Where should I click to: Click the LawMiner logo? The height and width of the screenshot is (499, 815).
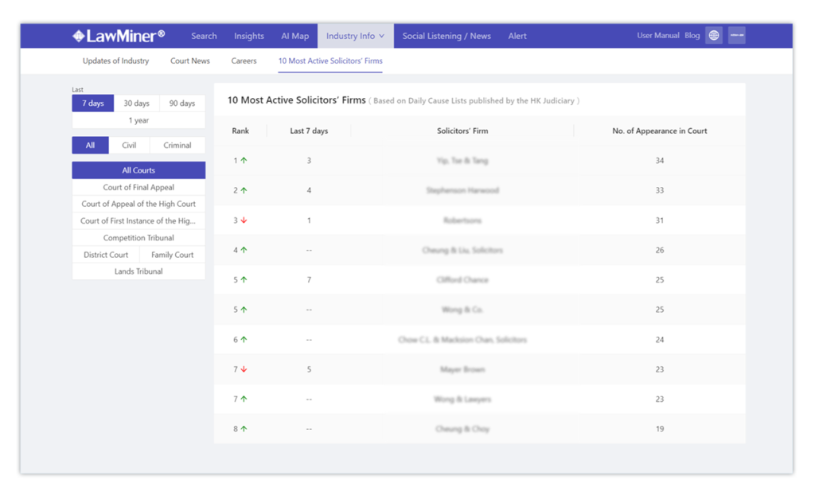tap(119, 36)
